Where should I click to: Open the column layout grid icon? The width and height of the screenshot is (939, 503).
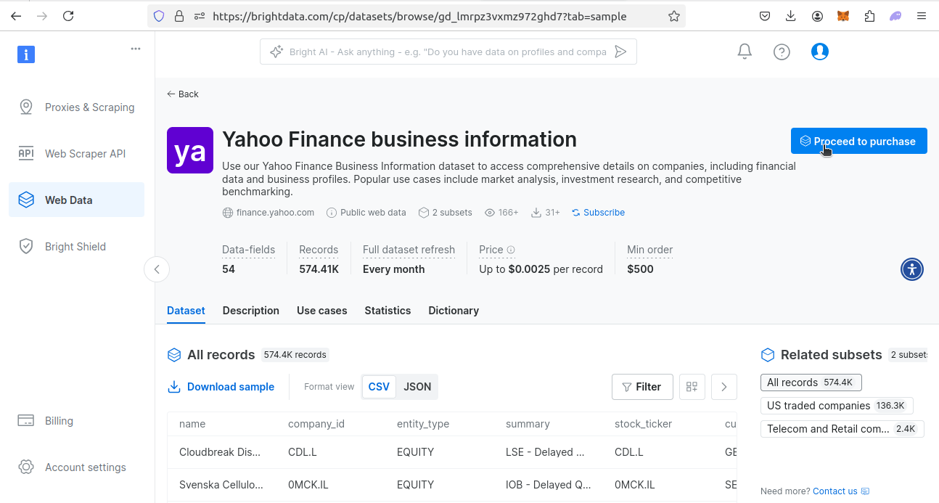[692, 387]
